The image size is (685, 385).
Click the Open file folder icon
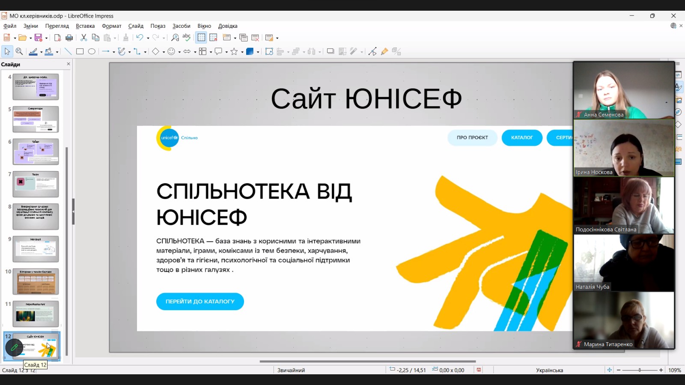22,38
